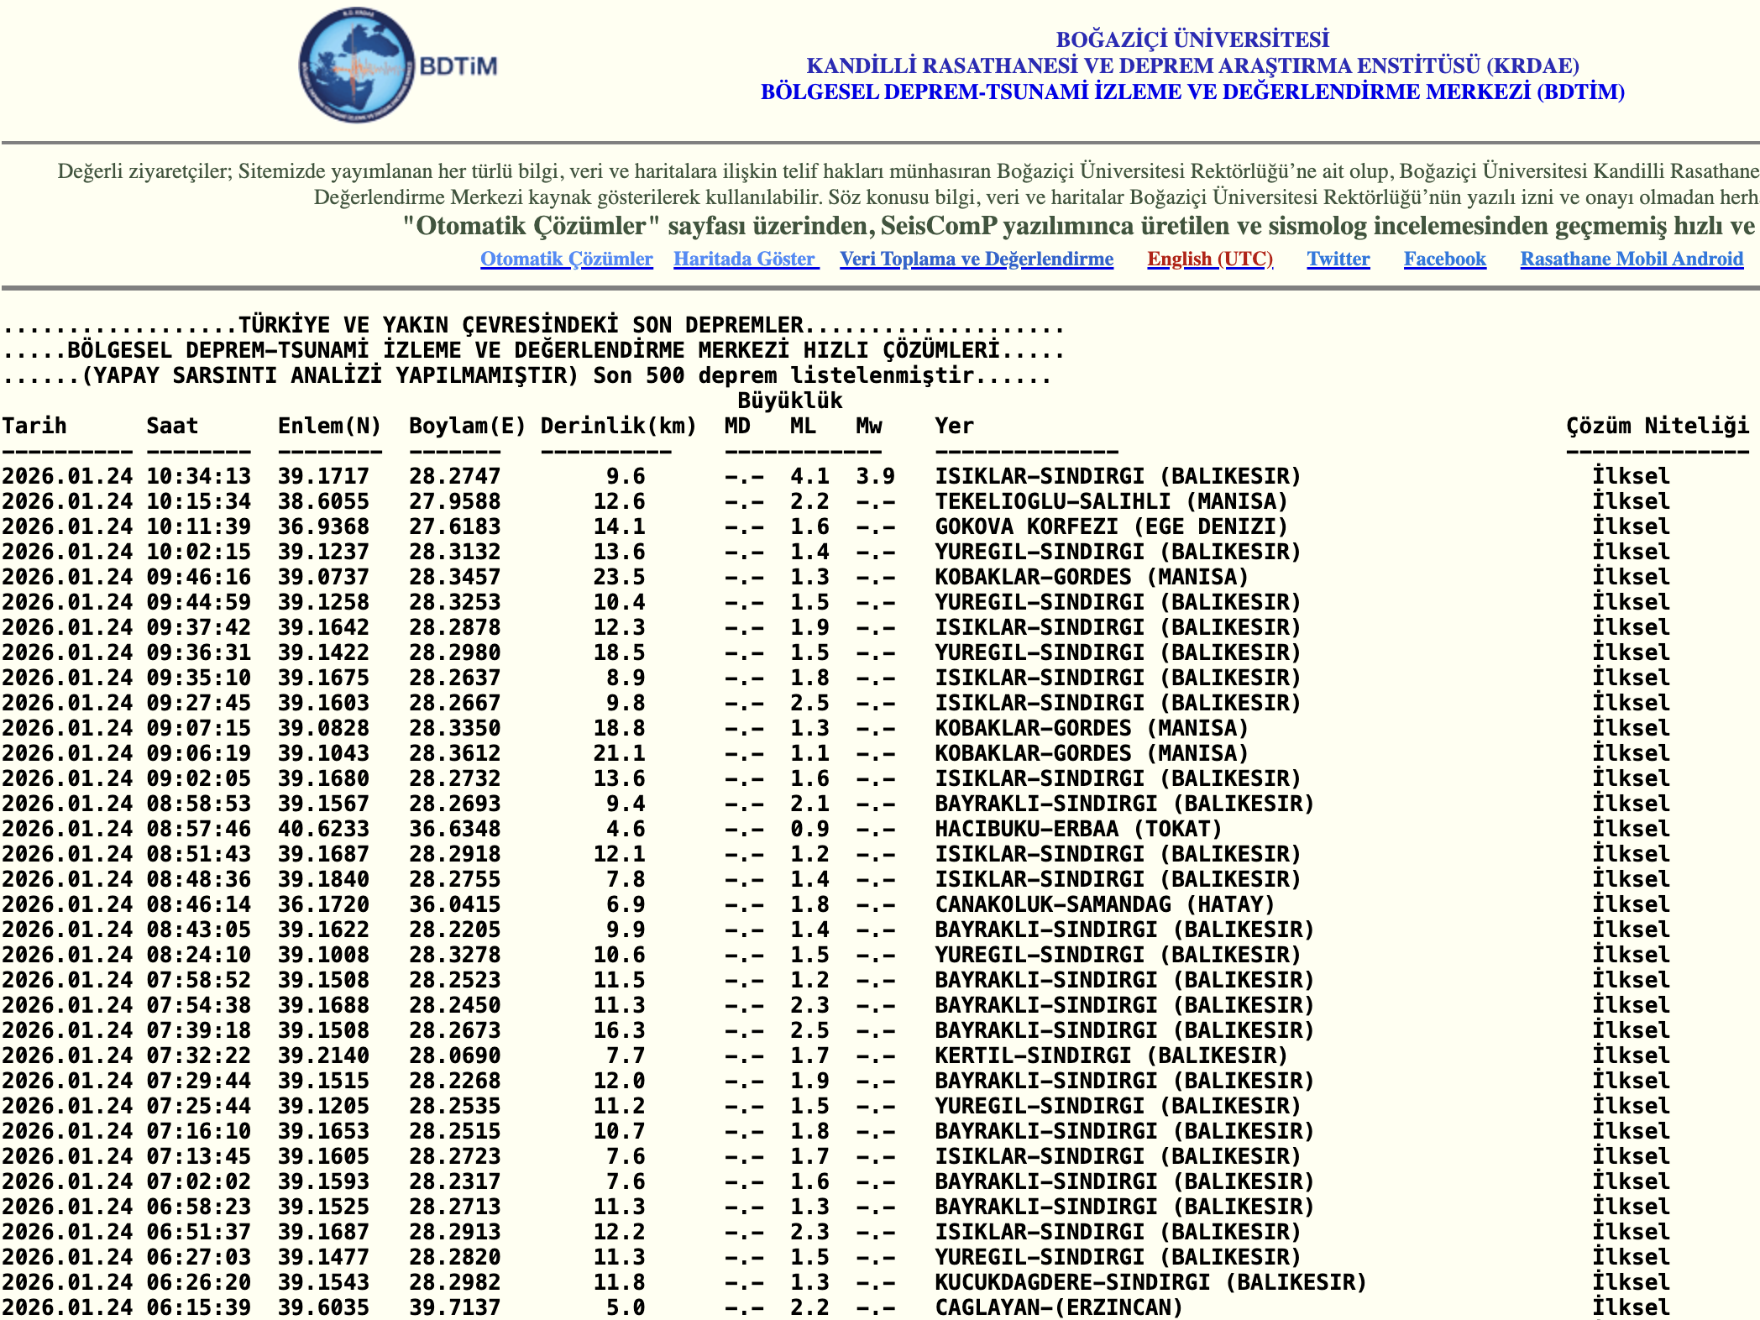This screenshot has width=1760, height=1320.
Task: Click the KUCUKDAGDERE-SINDIRGI (BALIKESIR) entry
Action: tap(1150, 1282)
